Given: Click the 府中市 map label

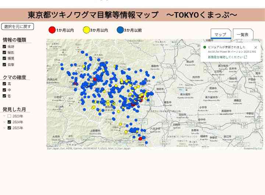Looking at the screenshot, I should (202, 120).
